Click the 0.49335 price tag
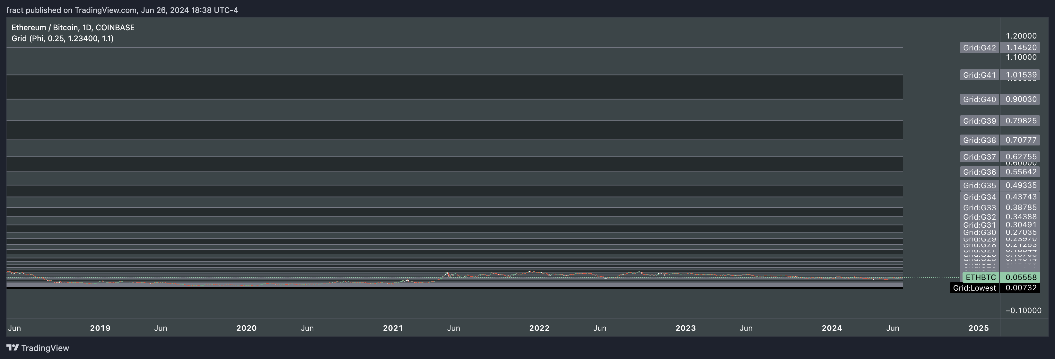This screenshot has height=359, width=1055. point(1021,185)
